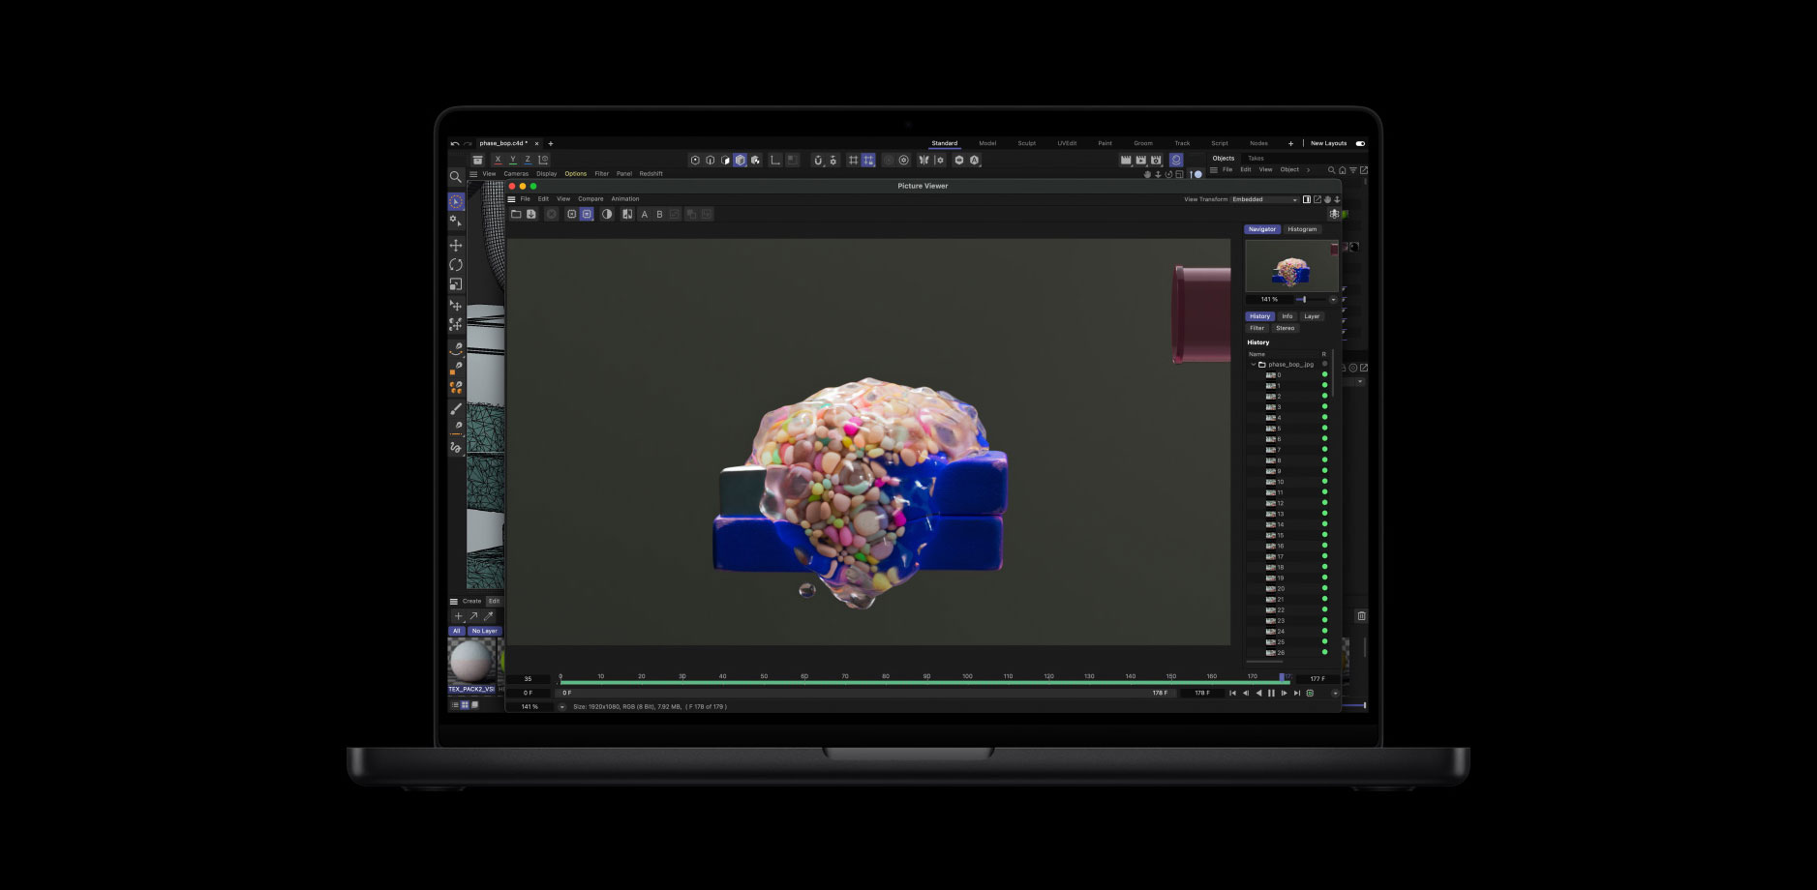Screen dimensions: 1817x890
Task: Select the Rotate tool in left toolbar
Action: (456, 265)
